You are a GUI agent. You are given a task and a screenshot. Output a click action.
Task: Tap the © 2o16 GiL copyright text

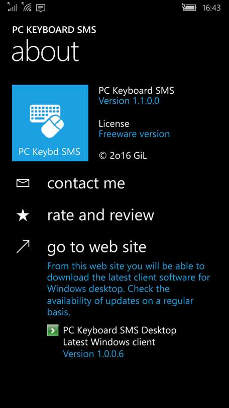click(x=123, y=156)
